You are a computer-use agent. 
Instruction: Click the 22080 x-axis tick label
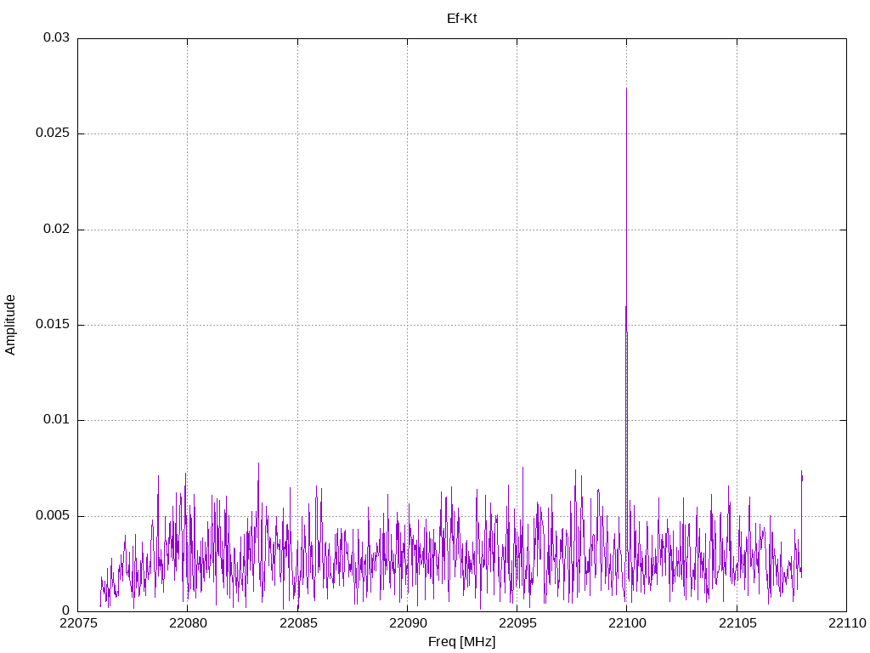click(188, 623)
